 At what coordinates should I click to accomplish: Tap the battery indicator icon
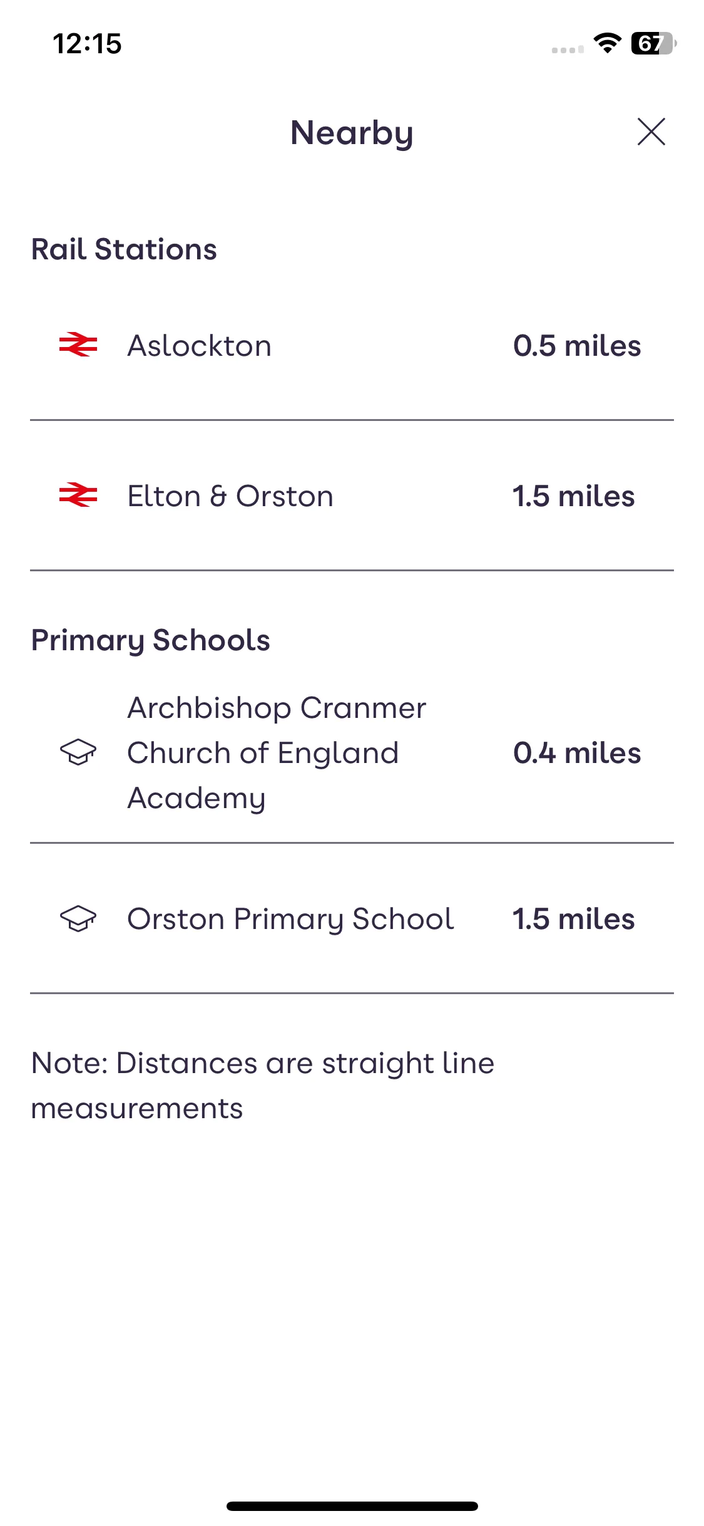(653, 43)
